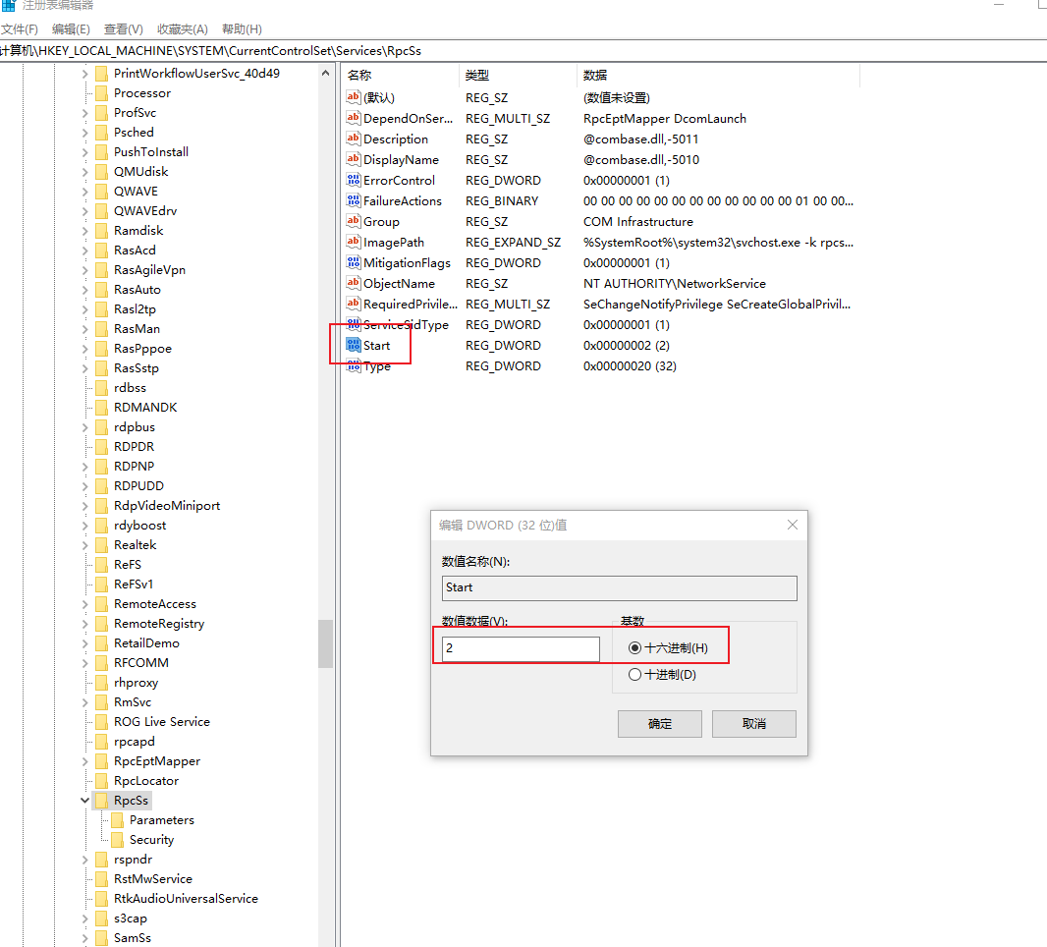Select the decimal base radio button
1047x947 pixels.
tap(635, 675)
